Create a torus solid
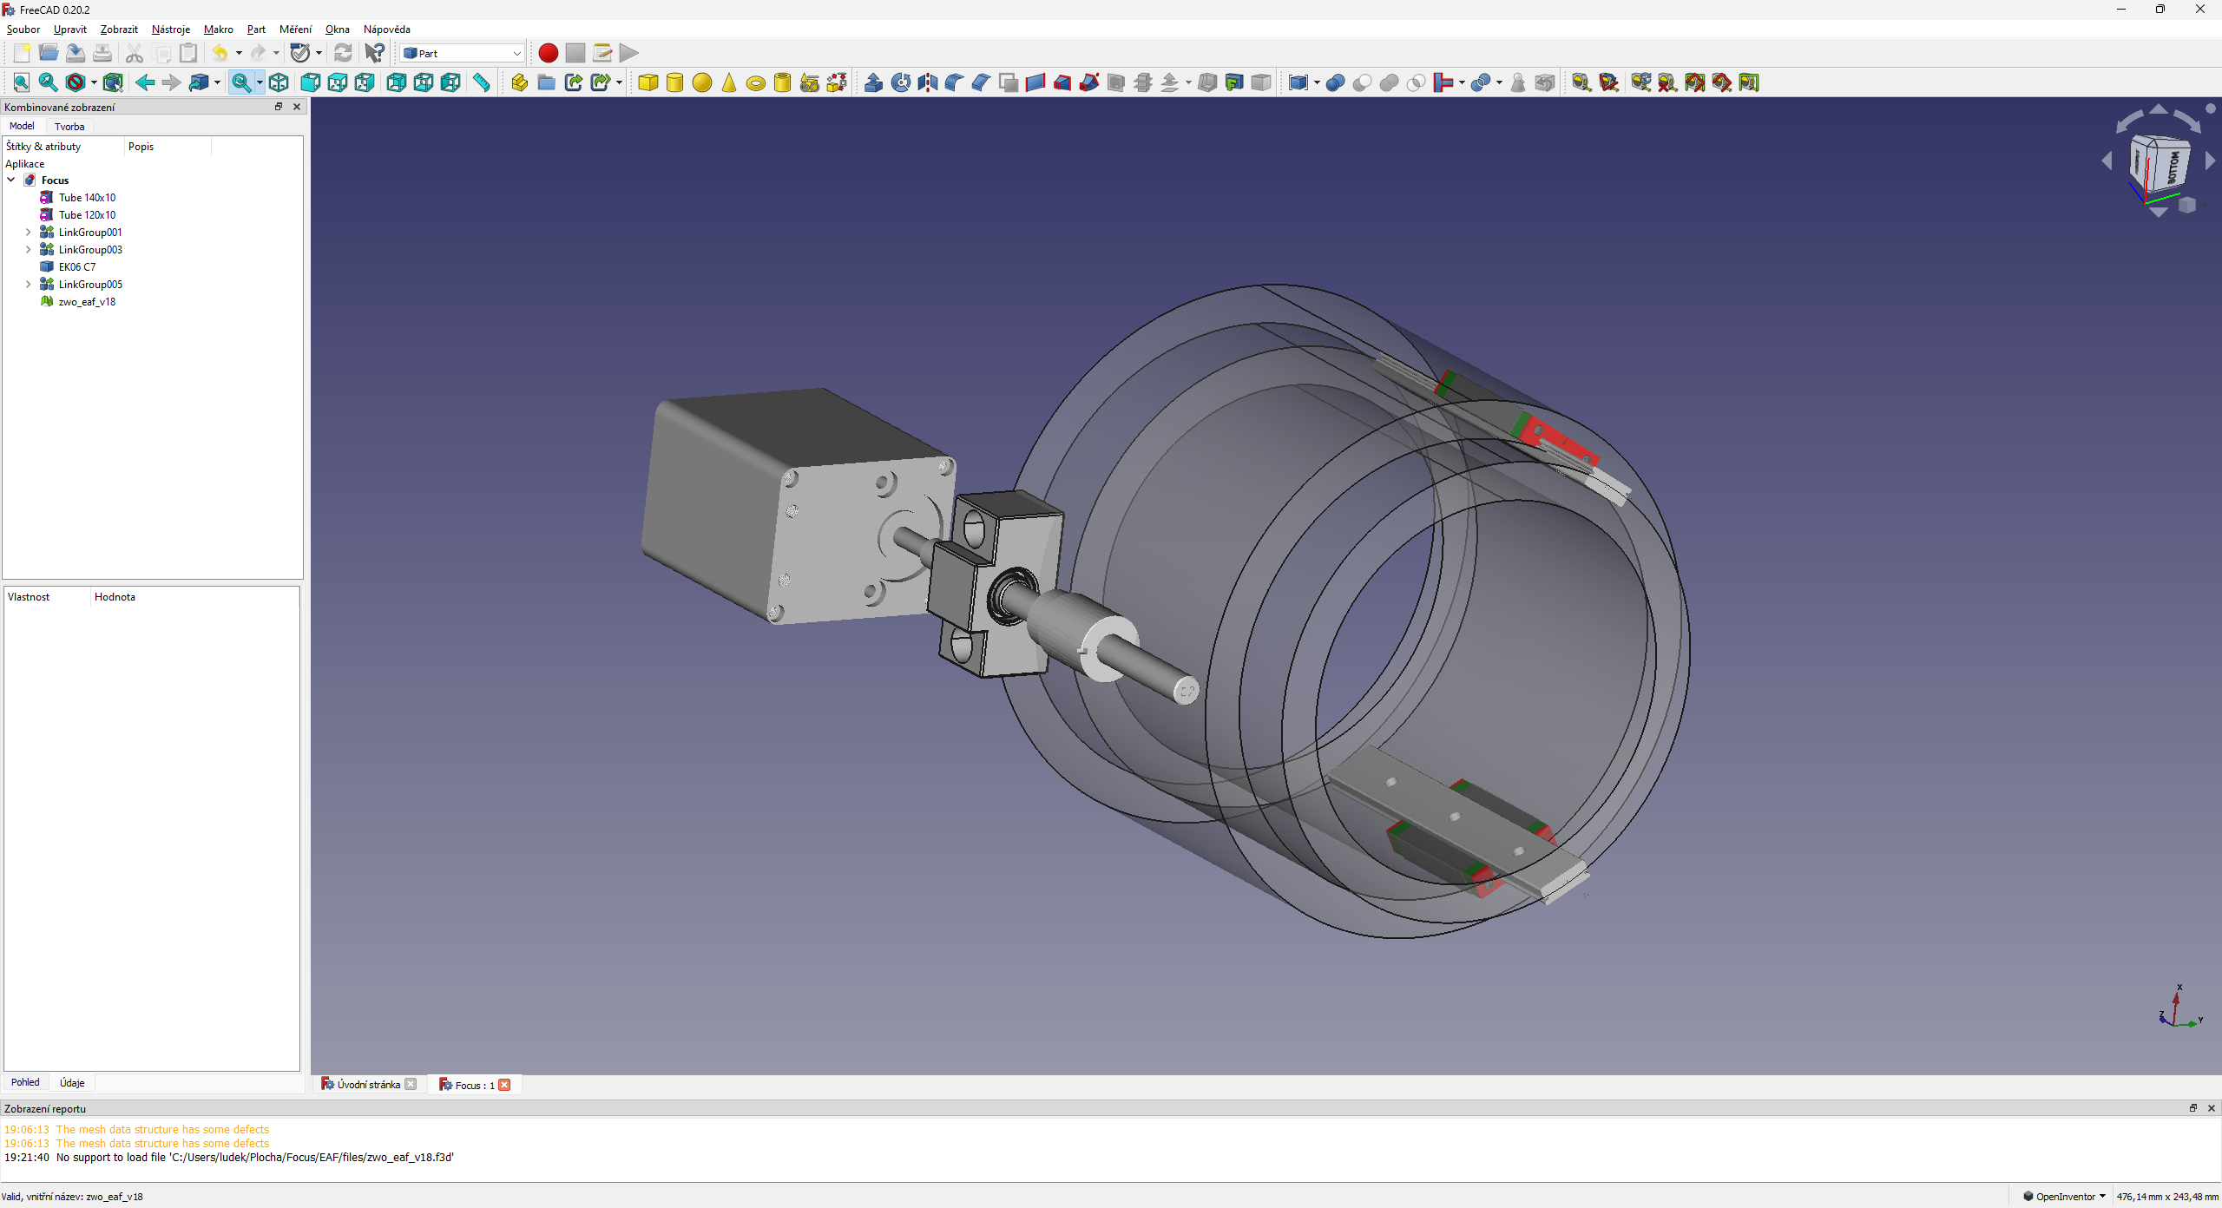The width and height of the screenshot is (2222, 1208). coord(756,83)
